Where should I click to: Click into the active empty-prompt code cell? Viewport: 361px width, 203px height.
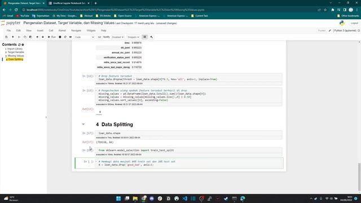(189, 163)
